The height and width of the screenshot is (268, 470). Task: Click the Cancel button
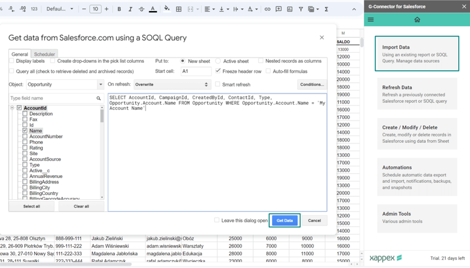point(314,220)
